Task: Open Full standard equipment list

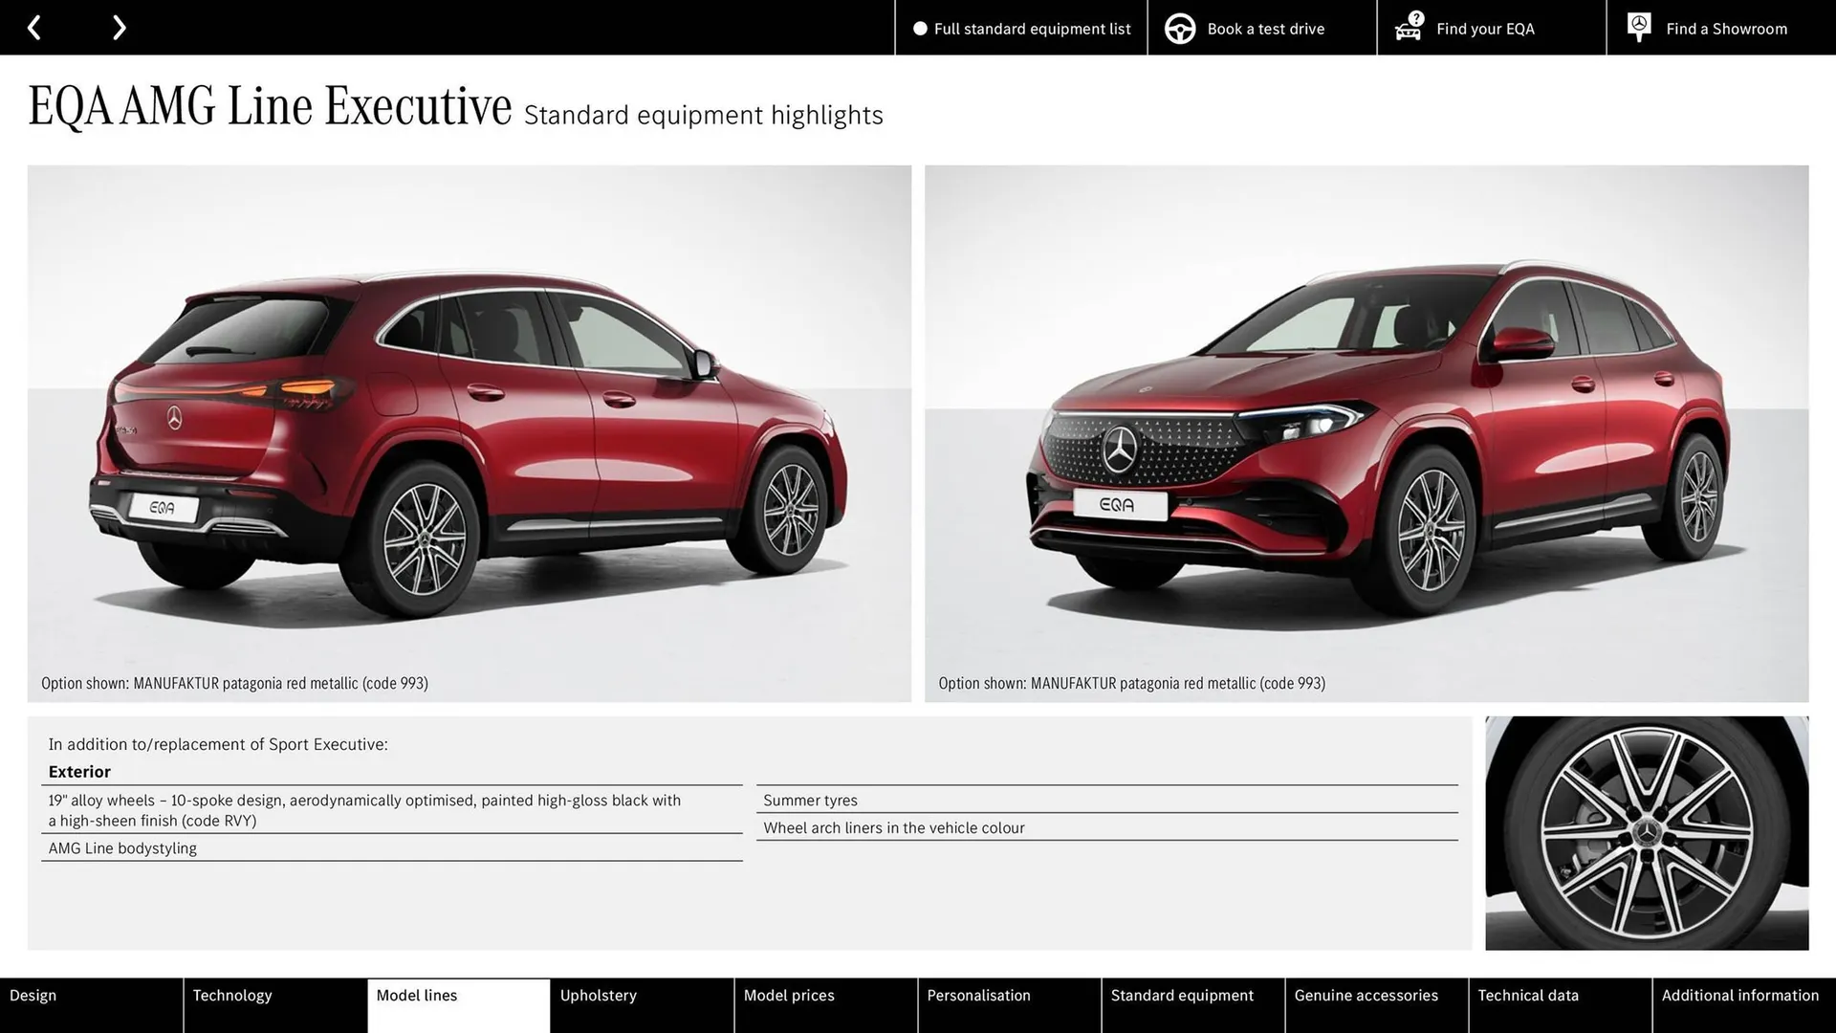Action: click(x=1032, y=29)
